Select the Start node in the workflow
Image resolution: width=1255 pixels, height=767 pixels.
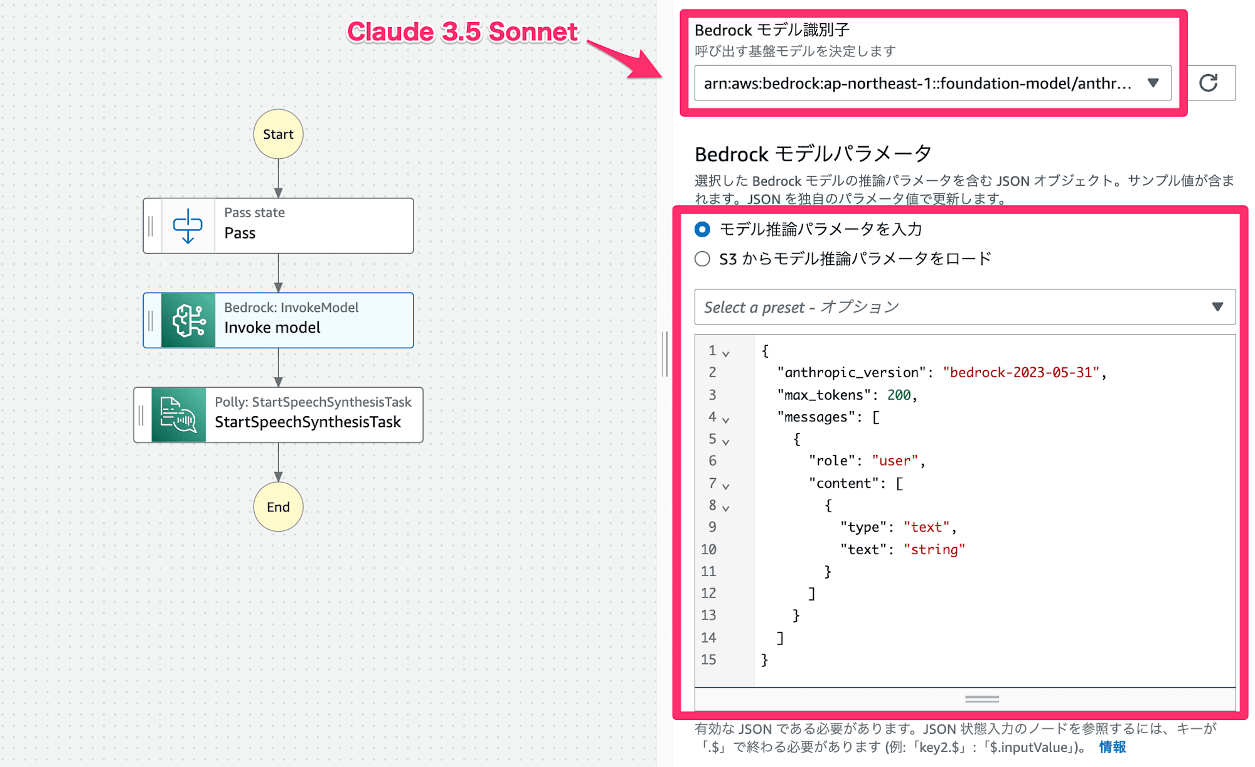[278, 134]
